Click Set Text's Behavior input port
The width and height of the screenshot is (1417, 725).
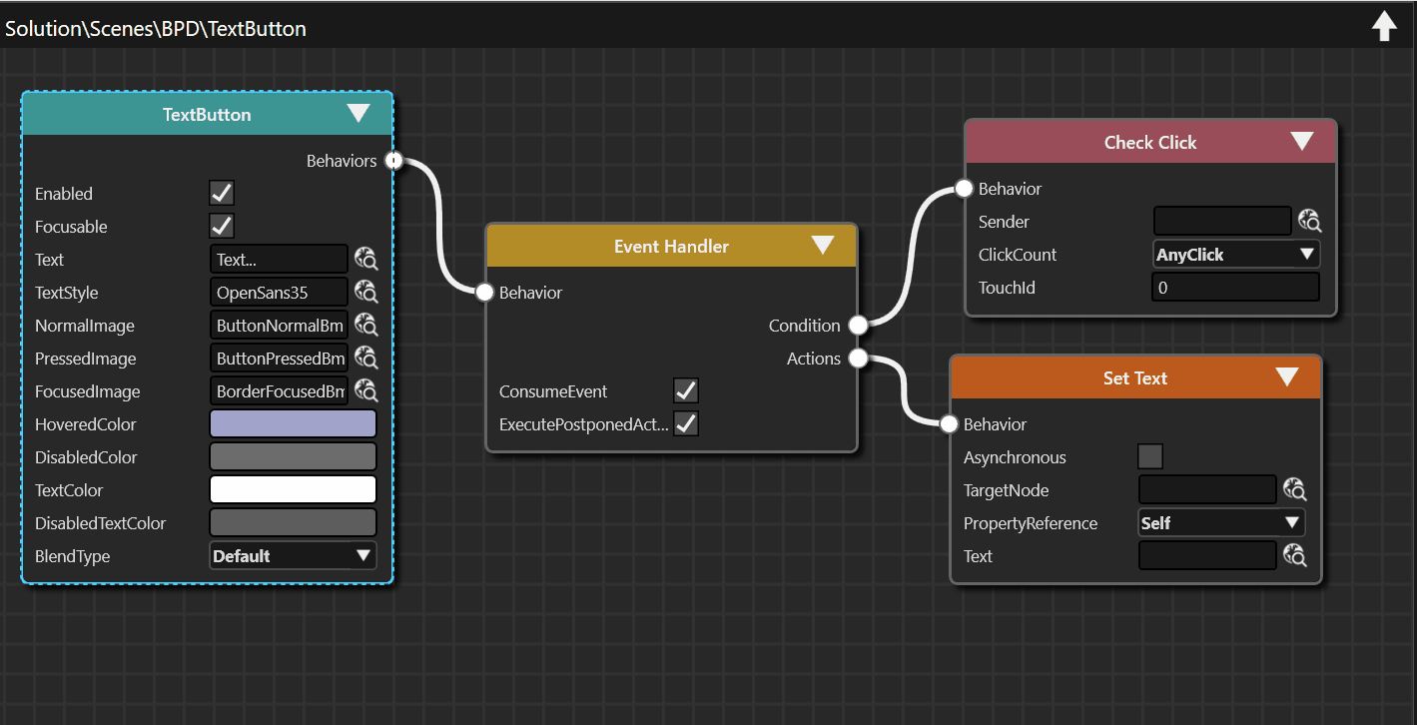pyautogui.click(x=949, y=424)
